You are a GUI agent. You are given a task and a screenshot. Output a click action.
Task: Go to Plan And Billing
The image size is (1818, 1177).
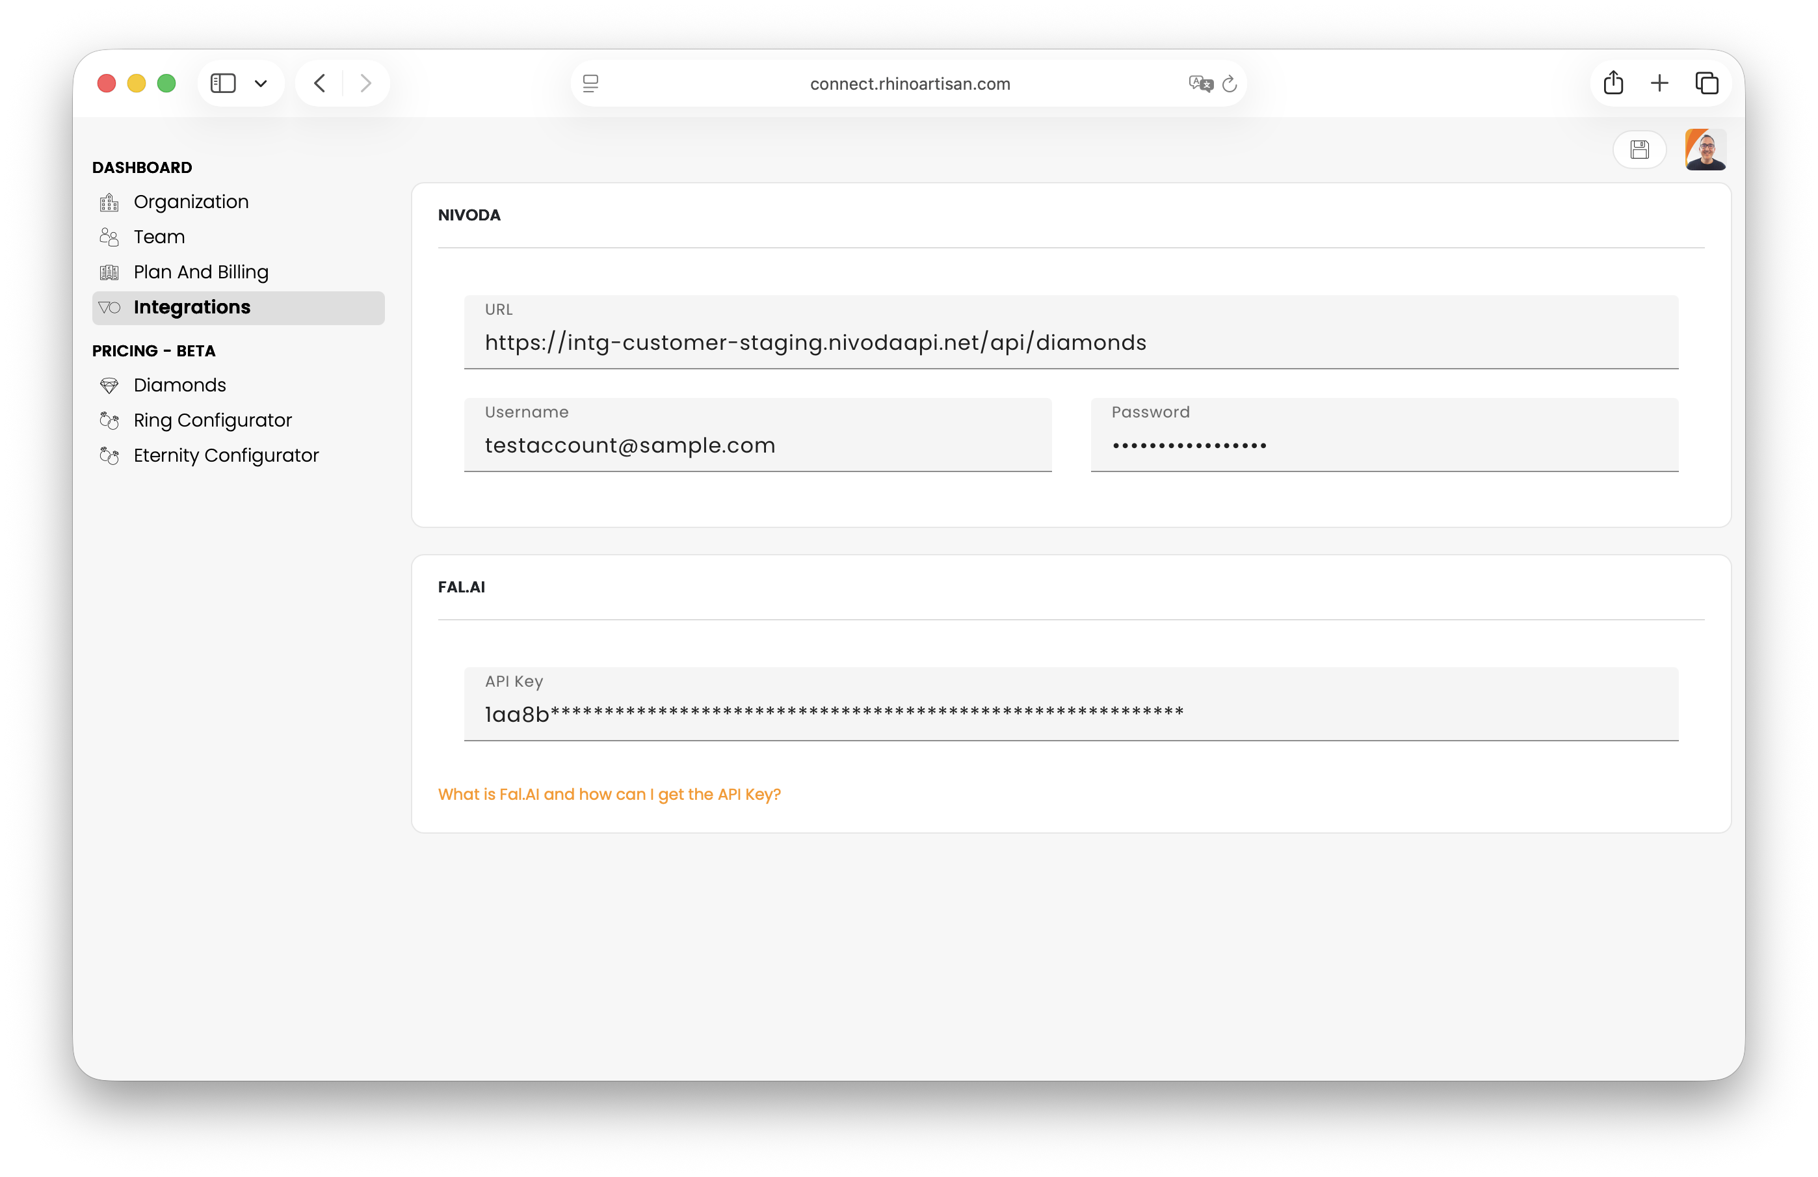click(x=239, y=272)
